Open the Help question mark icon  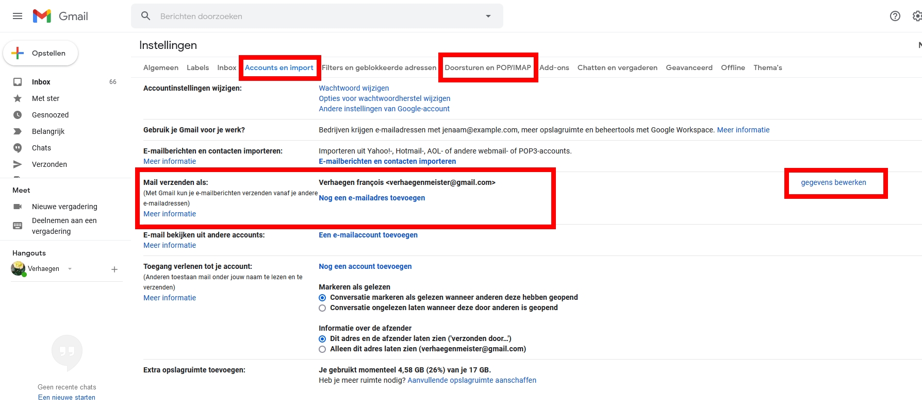point(895,16)
